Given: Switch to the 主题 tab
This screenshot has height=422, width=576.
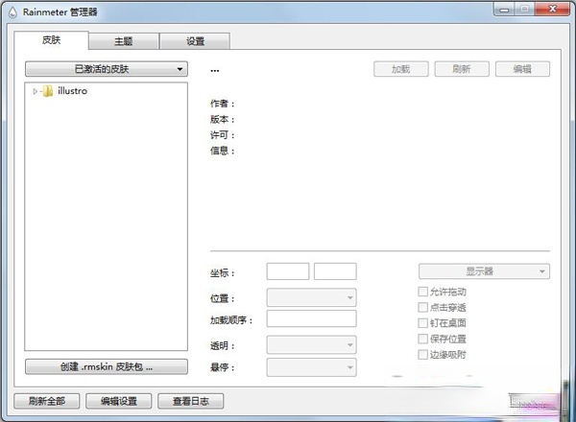Looking at the screenshot, I should tap(124, 41).
